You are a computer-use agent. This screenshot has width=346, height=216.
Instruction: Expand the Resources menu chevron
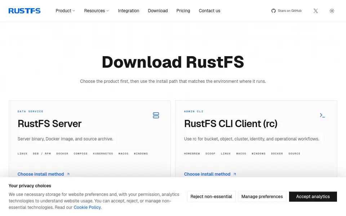(x=108, y=11)
